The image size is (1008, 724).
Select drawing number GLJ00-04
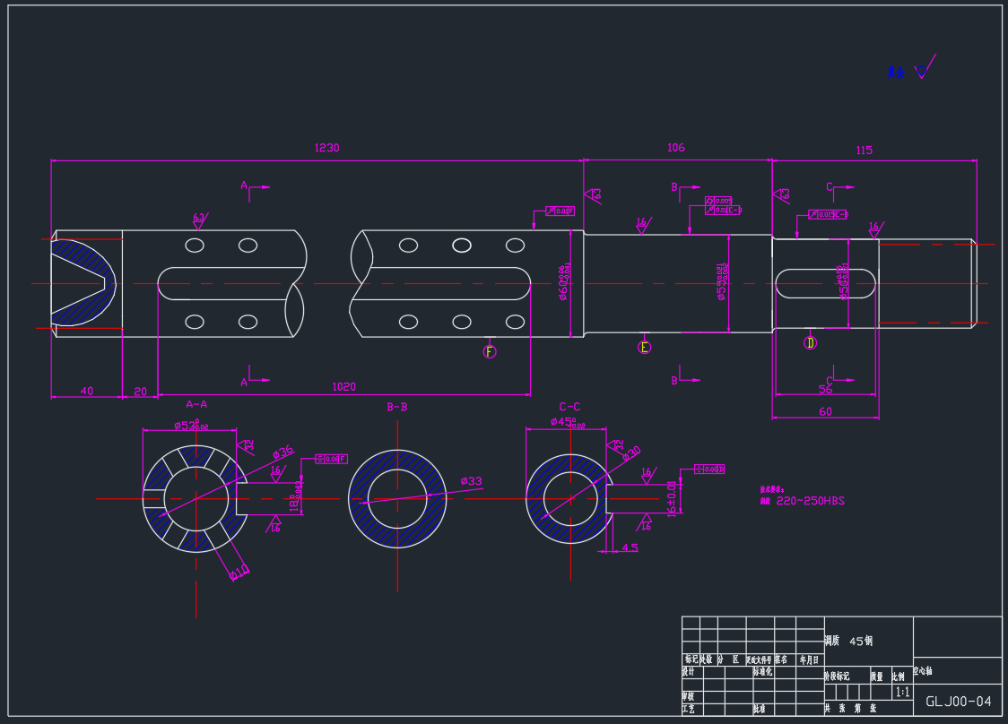959,702
